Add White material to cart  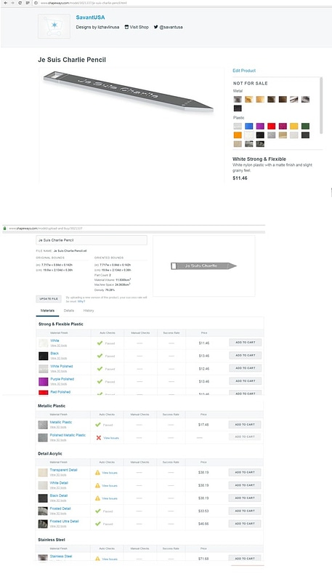click(246, 342)
